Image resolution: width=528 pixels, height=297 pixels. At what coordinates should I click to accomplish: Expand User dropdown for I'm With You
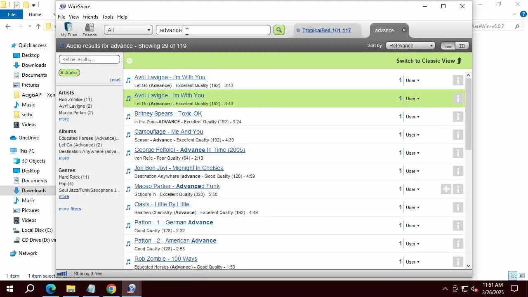pos(412,80)
